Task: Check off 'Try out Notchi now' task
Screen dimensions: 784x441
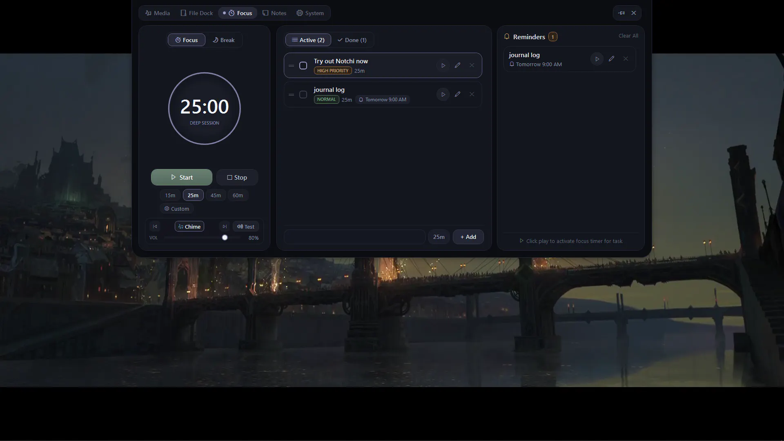Action: [x=303, y=66]
